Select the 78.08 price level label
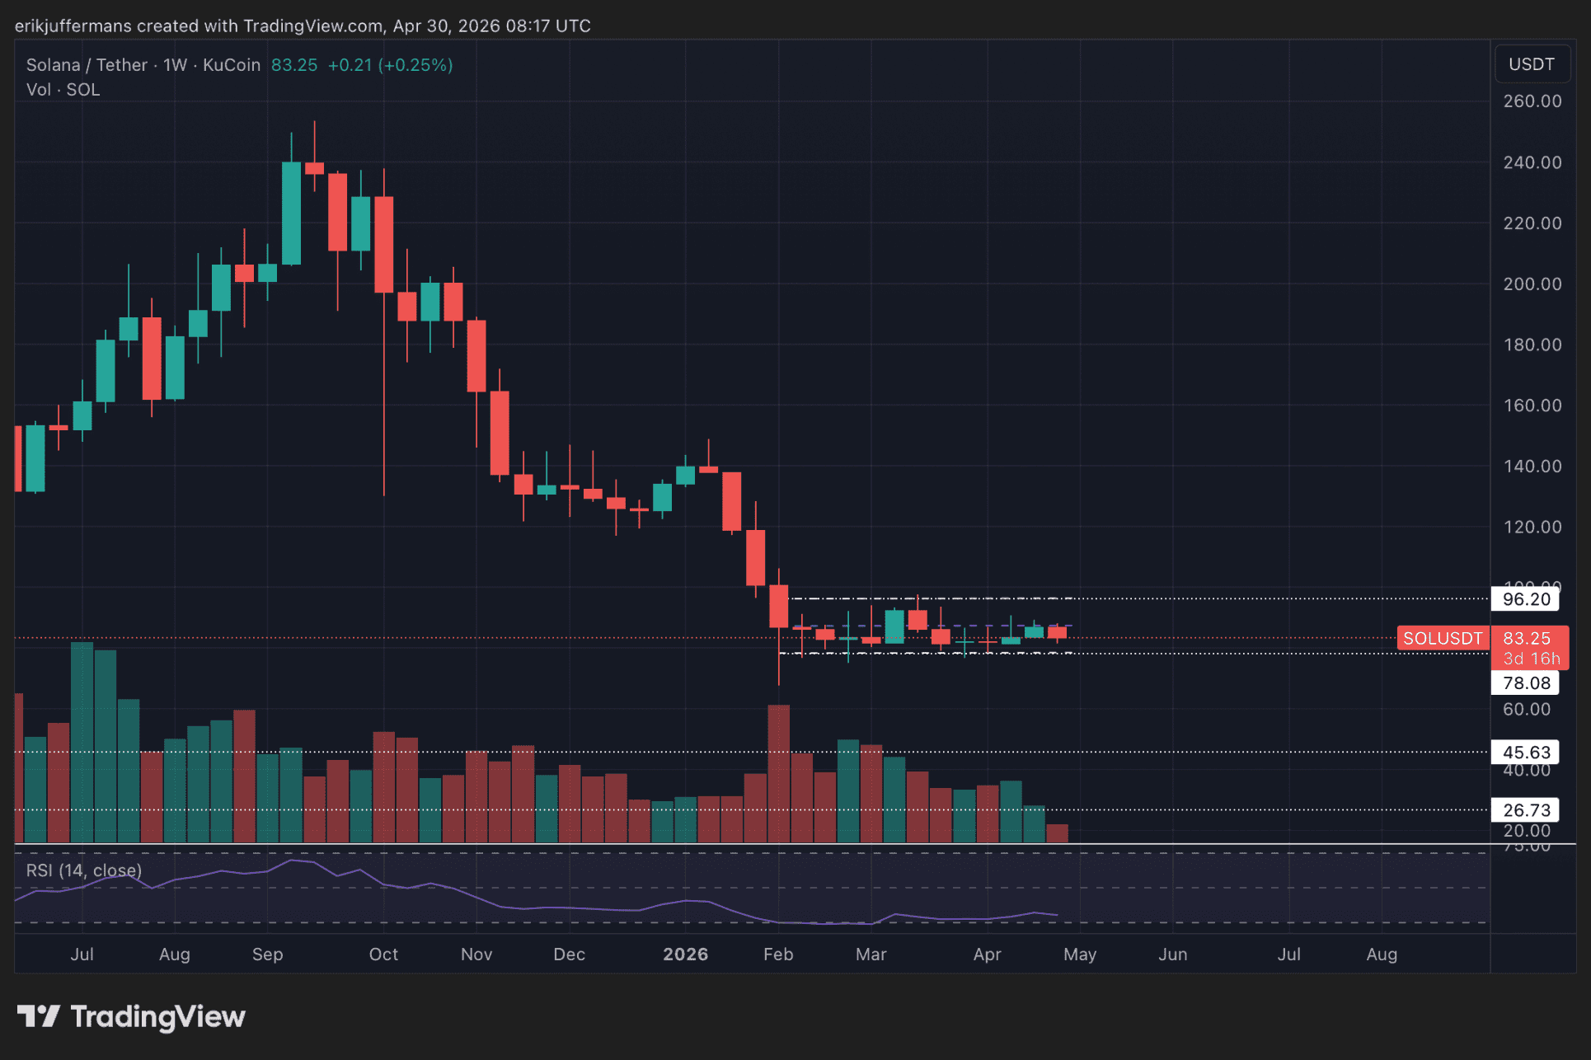Image resolution: width=1591 pixels, height=1060 pixels. 1526,682
